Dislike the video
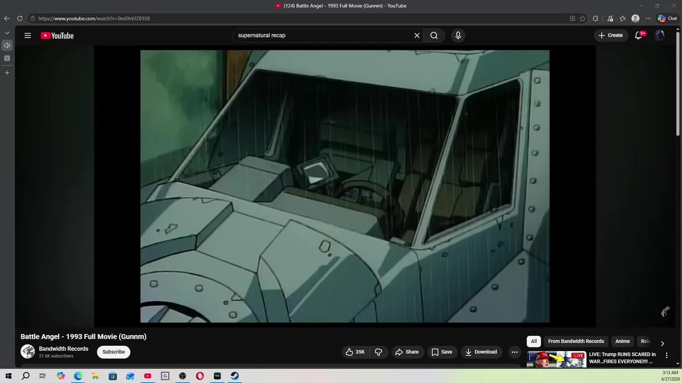Image resolution: width=682 pixels, height=383 pixels. pos(378,352)
